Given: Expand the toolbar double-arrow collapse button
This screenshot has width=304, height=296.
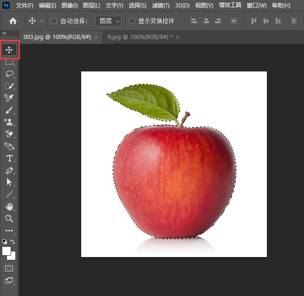Looking at the screenshot, I should (x=4, y=33).
